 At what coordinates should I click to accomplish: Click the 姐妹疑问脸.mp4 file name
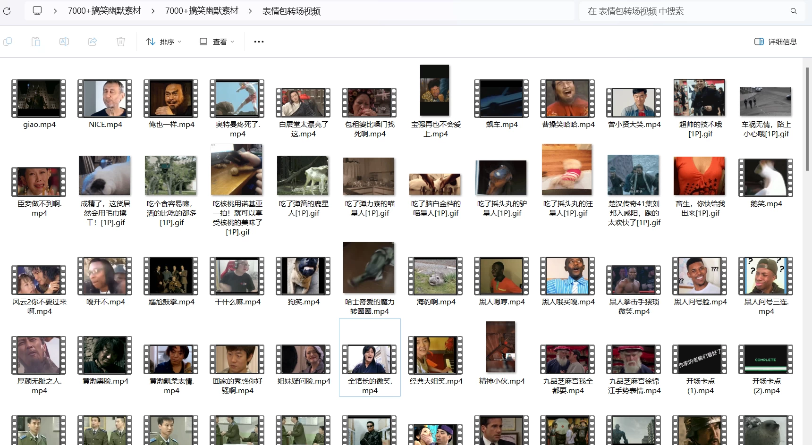coord(304,381)
